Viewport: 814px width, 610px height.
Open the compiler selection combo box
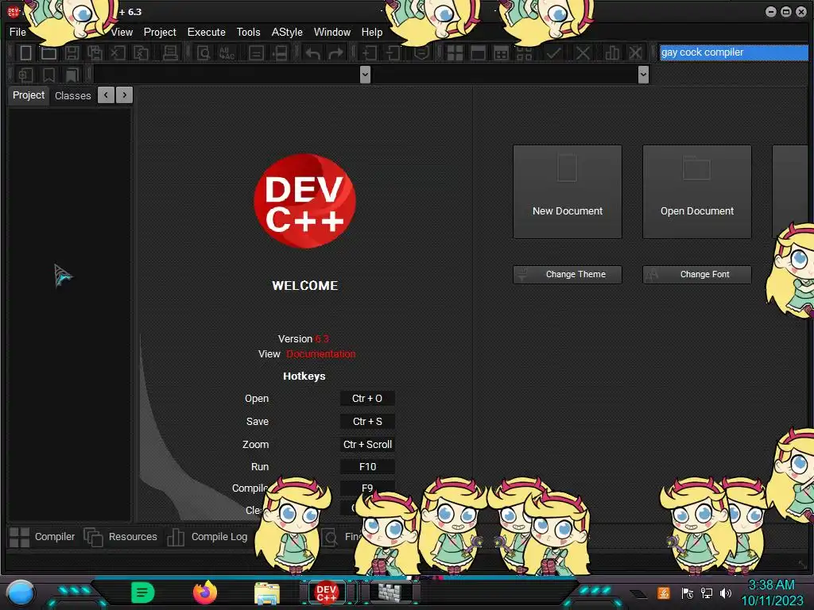734,52
